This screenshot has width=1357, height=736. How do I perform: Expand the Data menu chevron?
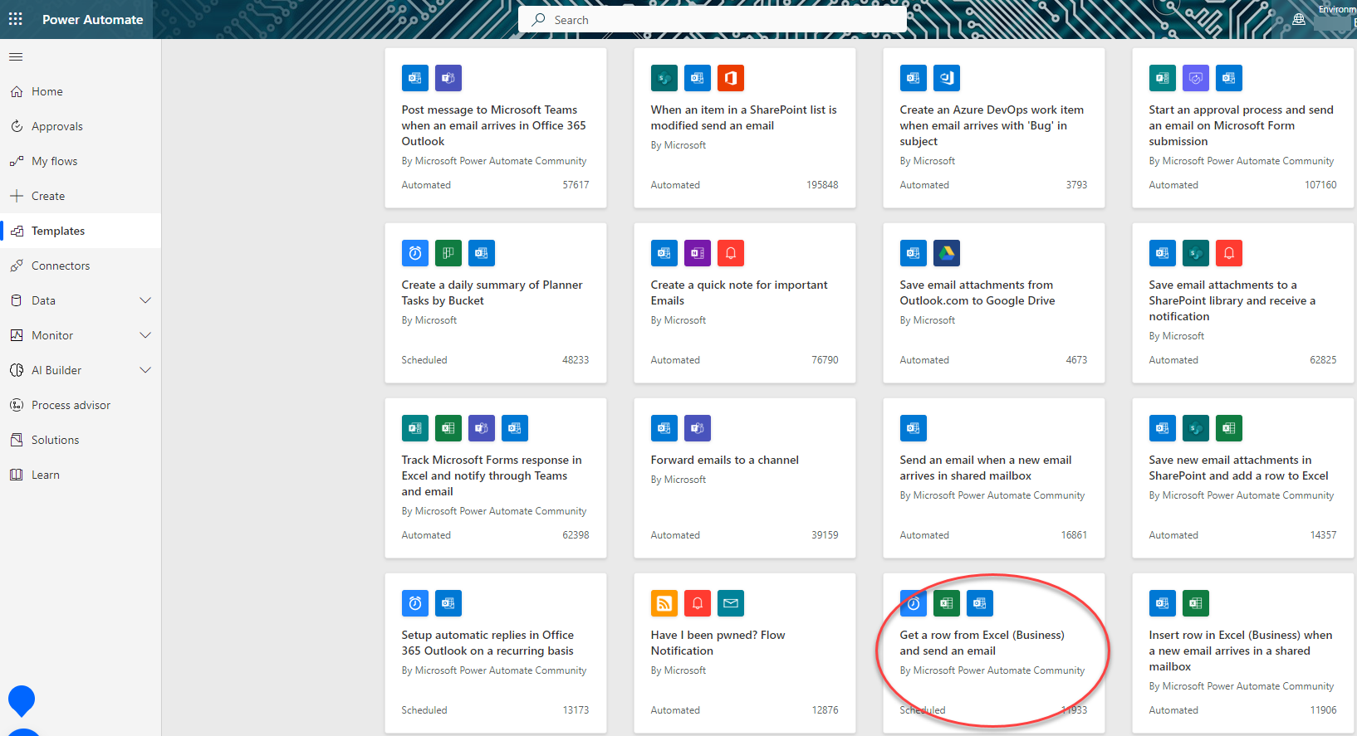click(x=145, y=300)
